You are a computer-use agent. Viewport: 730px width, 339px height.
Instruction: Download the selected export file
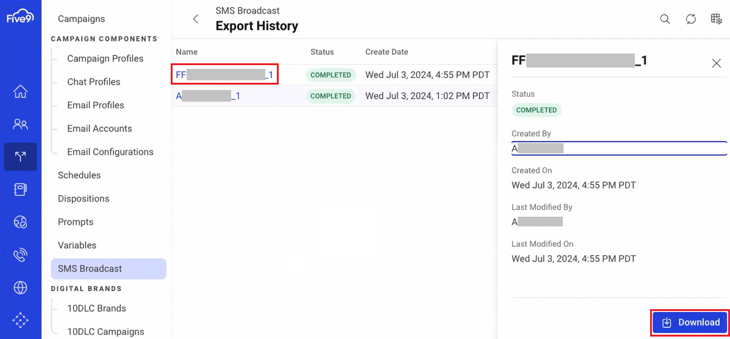pos(689,323)
